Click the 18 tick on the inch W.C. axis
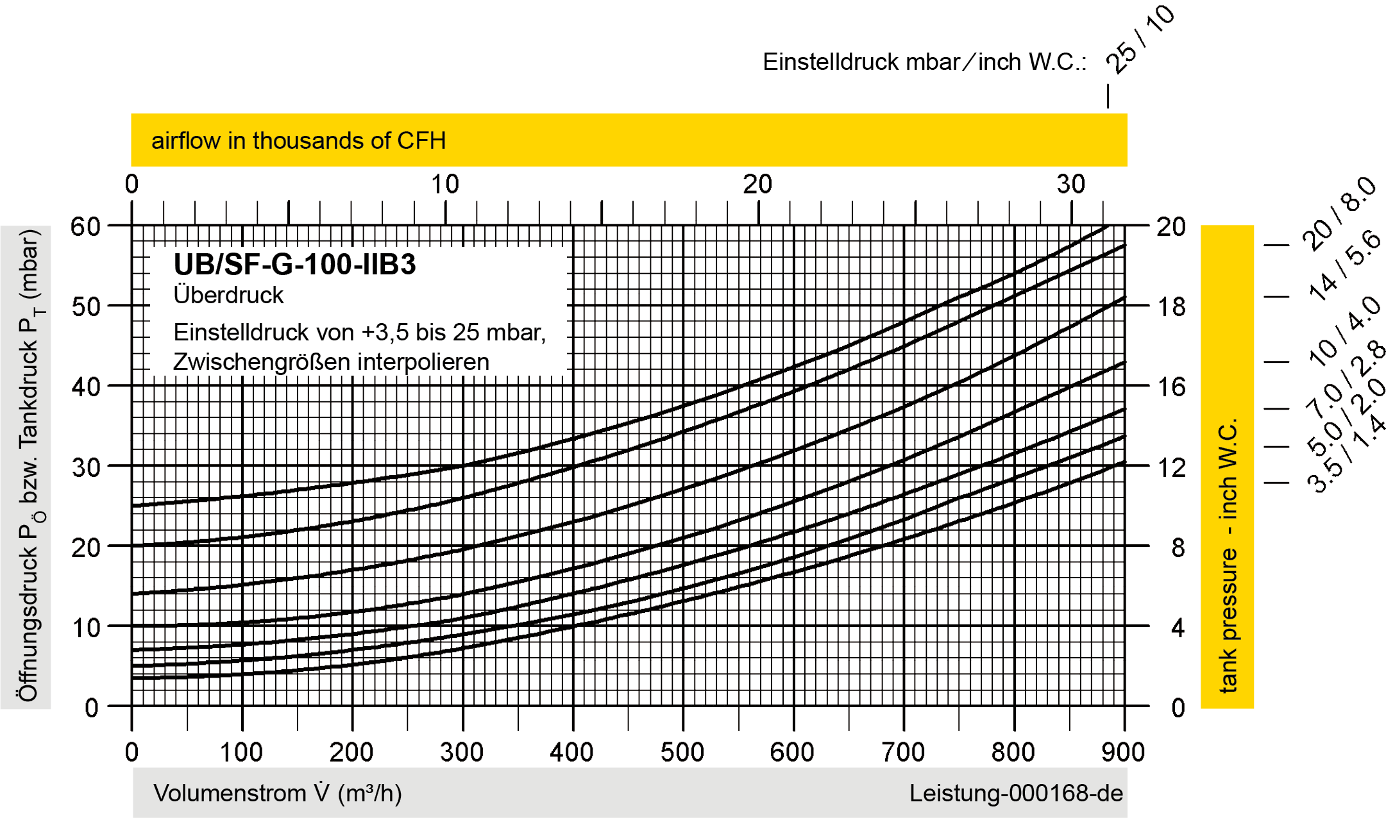1386x818 pixels. pos(1172,308)
